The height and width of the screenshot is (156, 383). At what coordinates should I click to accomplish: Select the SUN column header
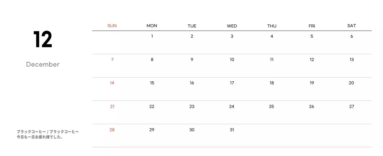click(112, 26)
